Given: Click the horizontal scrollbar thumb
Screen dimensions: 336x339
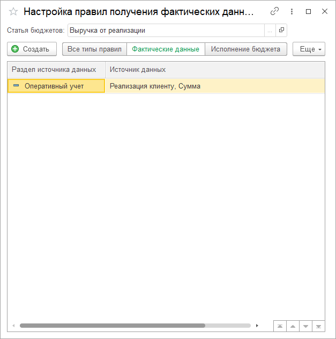Looking at the screenshot, I should pyautogui.click(x=113, y=325).
